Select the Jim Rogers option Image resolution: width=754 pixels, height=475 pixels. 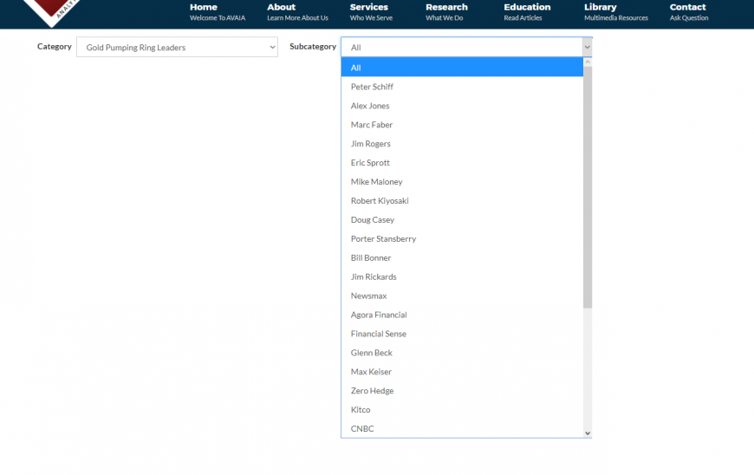(x=370, y=144)
